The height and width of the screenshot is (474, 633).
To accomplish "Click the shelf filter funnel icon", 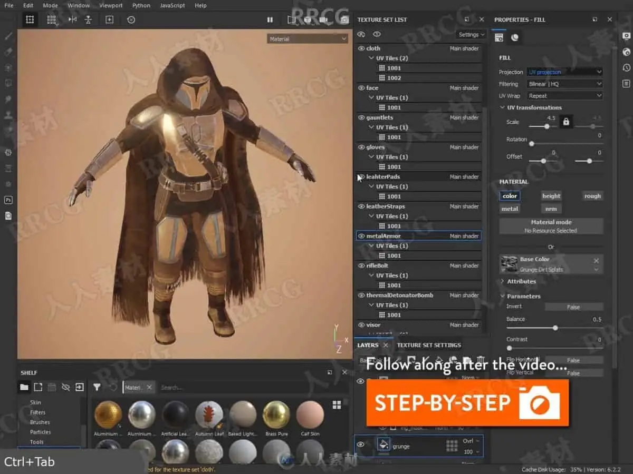I will (97, 387).
